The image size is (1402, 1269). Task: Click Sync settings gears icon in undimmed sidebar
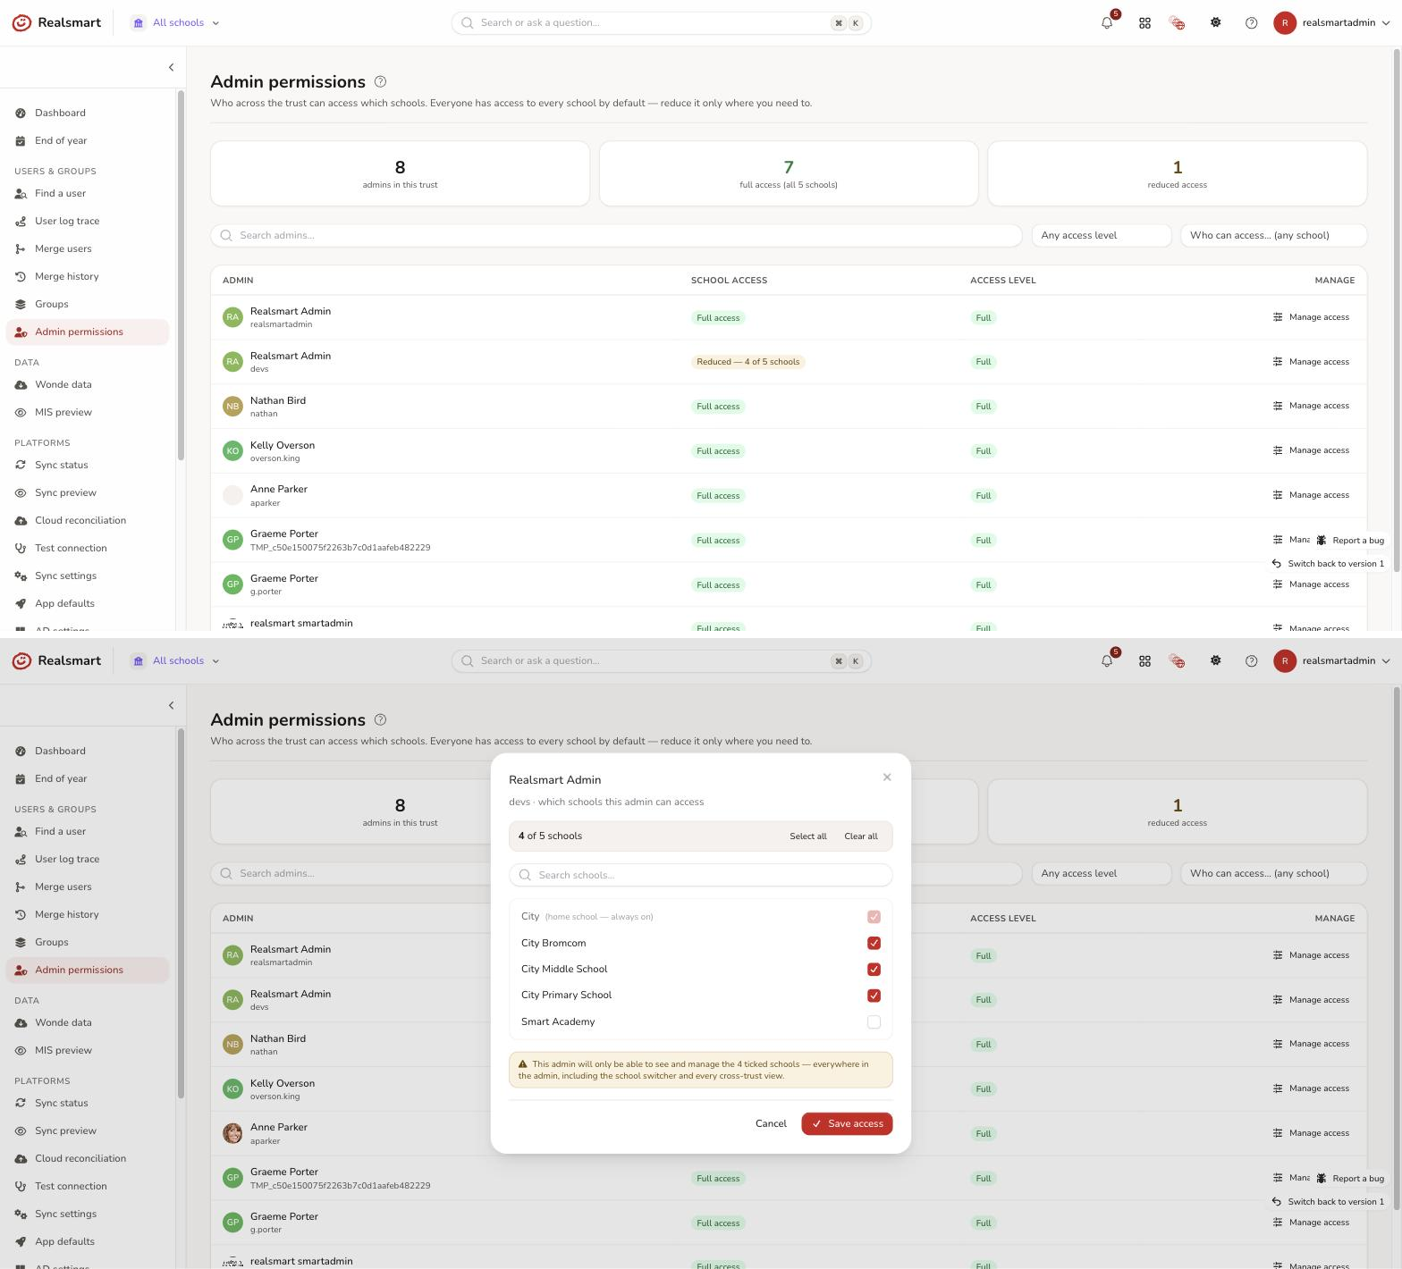pos(21,576)
